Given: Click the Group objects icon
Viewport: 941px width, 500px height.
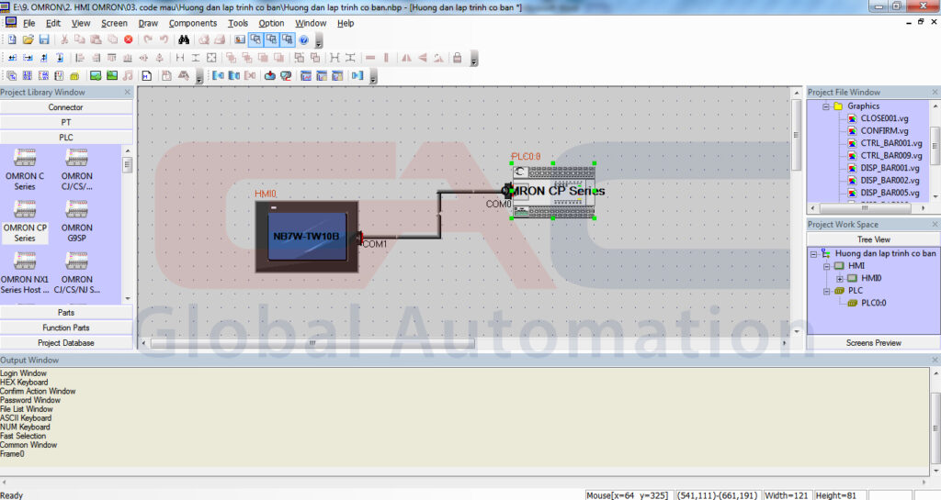Looking at the screenshot, I should (299, 58).
